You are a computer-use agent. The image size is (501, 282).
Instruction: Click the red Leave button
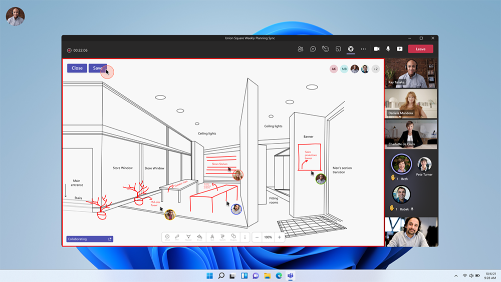[420, 49]
